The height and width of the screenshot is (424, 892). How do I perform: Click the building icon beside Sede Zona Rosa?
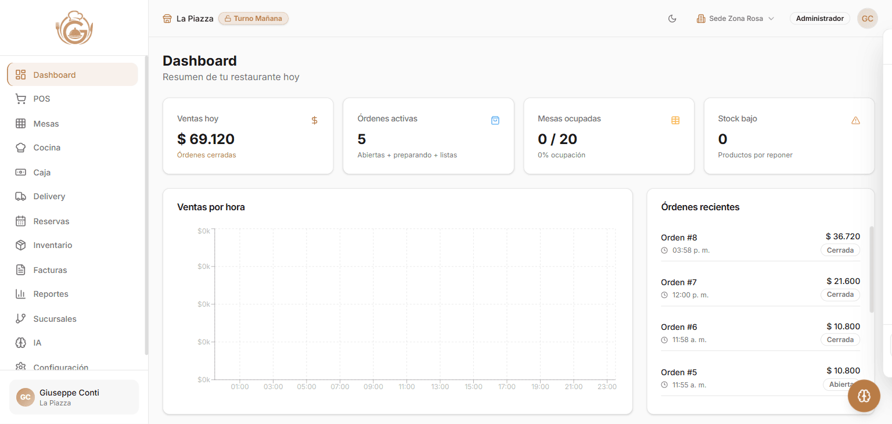click(701, 19)
